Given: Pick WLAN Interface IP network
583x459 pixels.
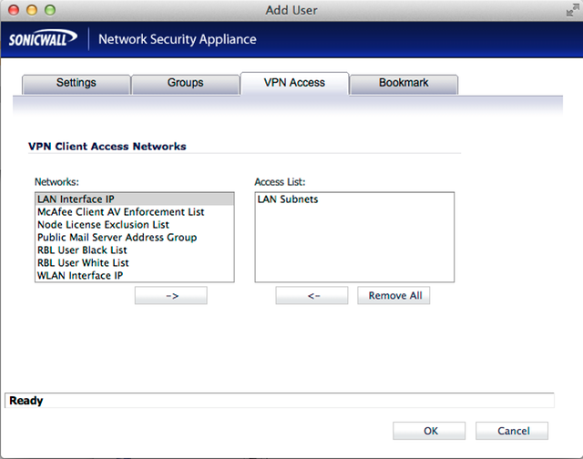Looking at the screenshot, I should (135, 275).
